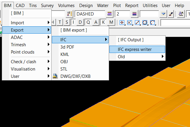
Task: Open the Design menu
Action: pyautogui.click(x=86, y=6)
